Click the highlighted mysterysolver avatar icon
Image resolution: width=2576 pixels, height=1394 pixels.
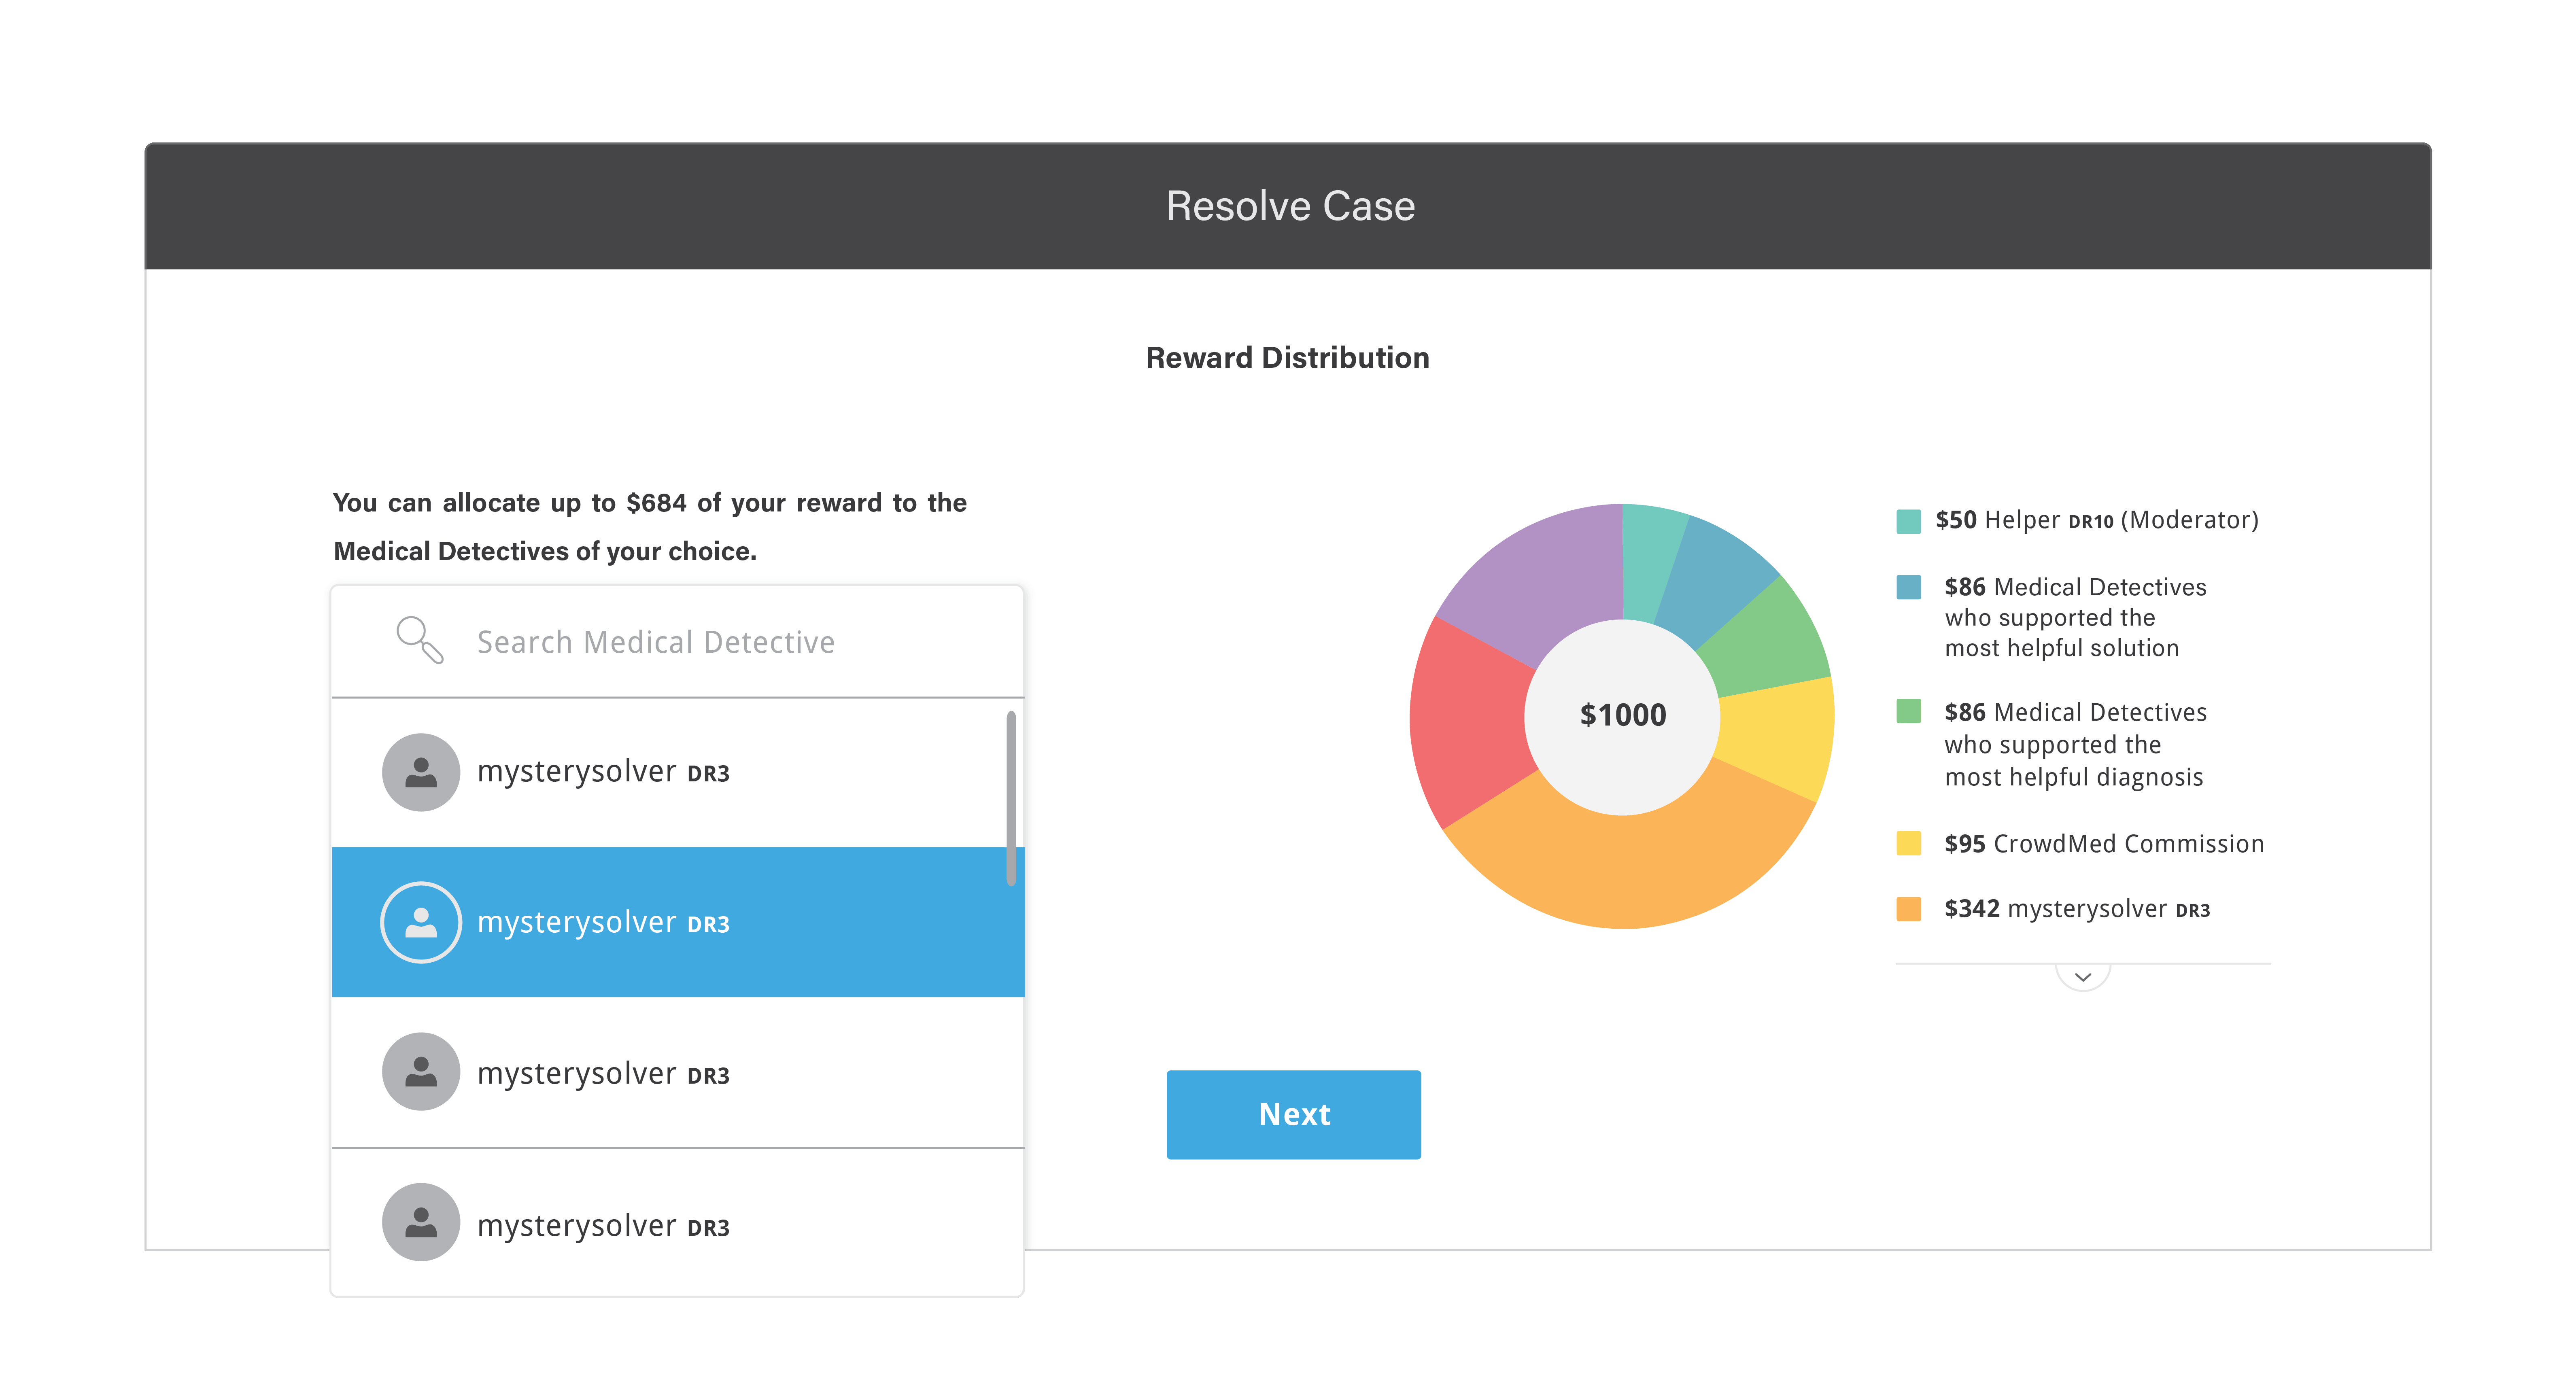click(421, 922)
